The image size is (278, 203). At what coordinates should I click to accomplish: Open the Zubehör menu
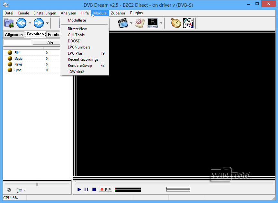pyautogui.click(x=118, y=13)
